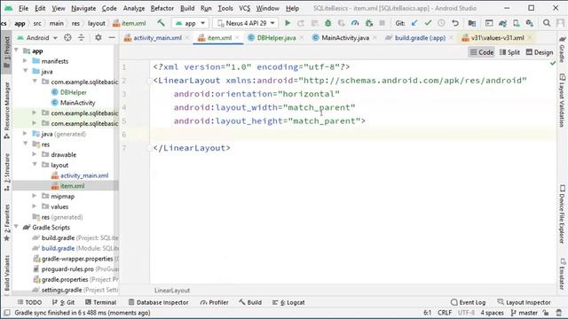Click Make Project hammer icon

pyautogui.click(x=161, y=23)
